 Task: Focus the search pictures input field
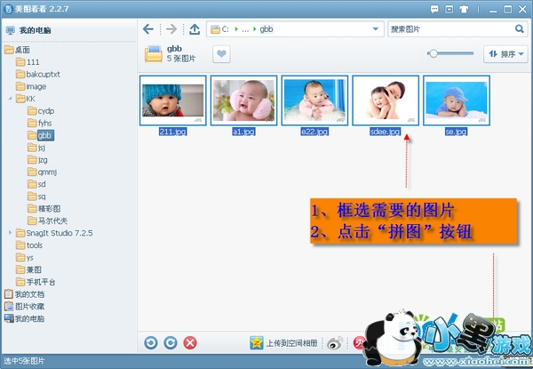450,29
